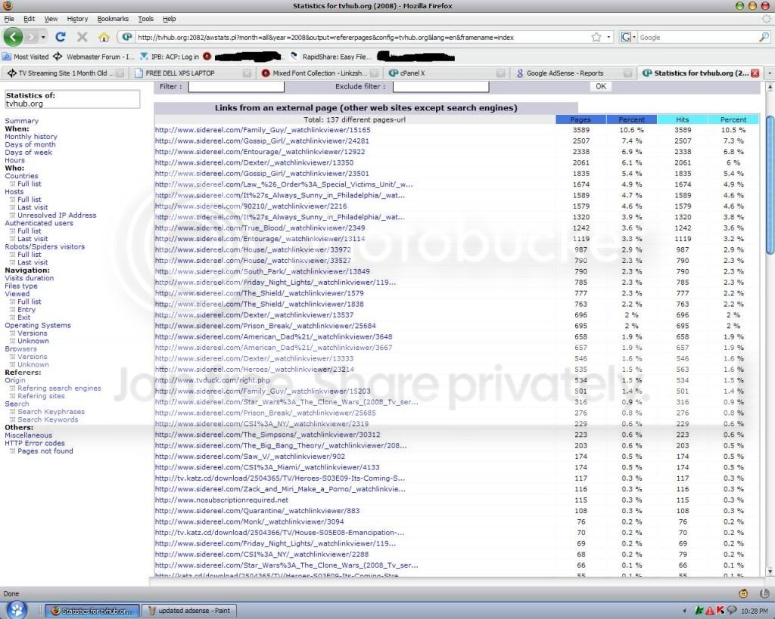The width and height of the screenshot is (775, 619).
Task: Go to Home via the house icon
Action: pyautogui.click(x=104, y=37)
